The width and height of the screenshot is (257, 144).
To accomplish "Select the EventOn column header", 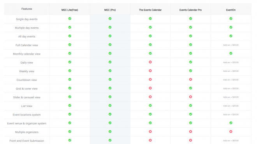I will (x=231, y=10).
